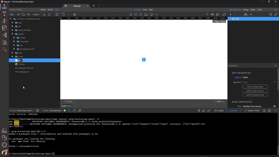Open the settings gear in the left sidebar
The height and width of the screenshot is (157, 279).
4,145
